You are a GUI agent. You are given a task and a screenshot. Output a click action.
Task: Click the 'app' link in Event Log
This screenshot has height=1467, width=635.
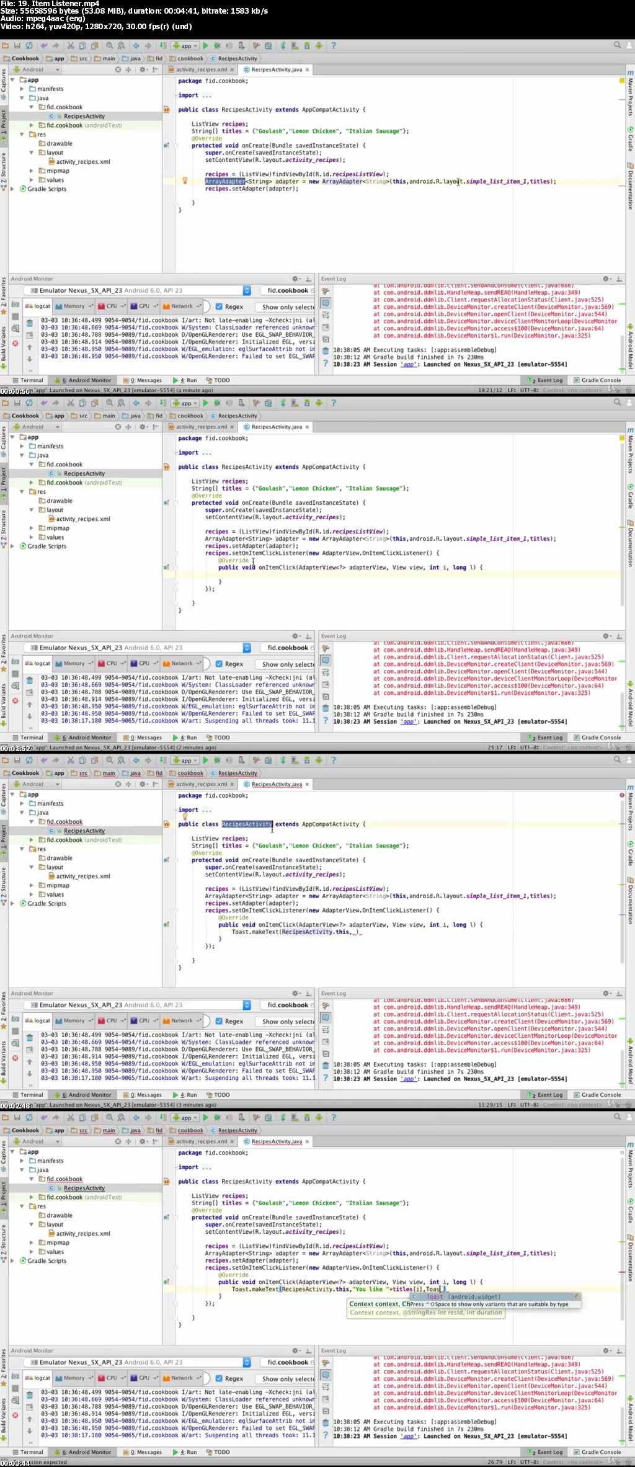[408, 364]
